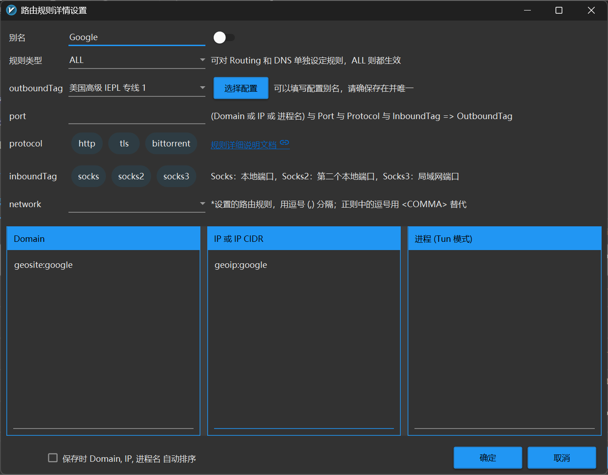Click the 规则类型 label

26,60
